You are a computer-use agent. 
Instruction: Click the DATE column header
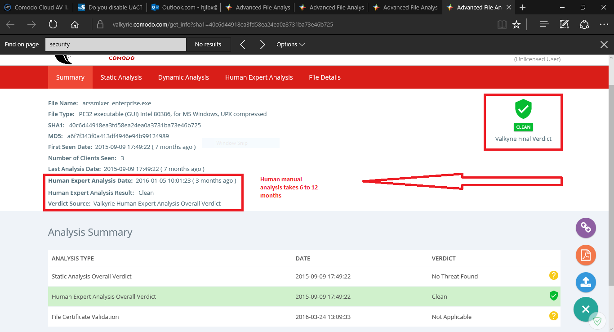click(x=303, y=259)
